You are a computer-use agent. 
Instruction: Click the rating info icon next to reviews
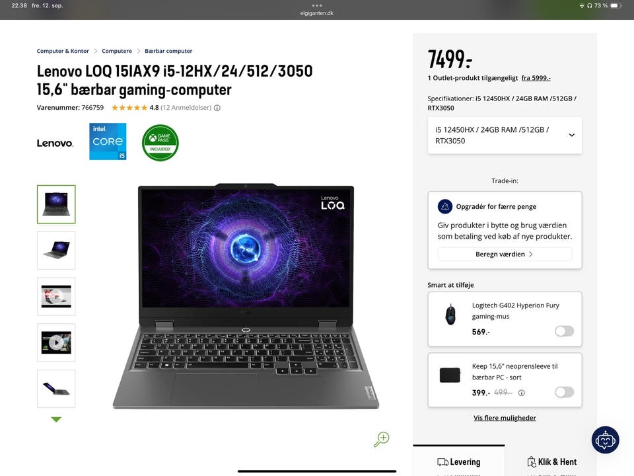tap(217, 108)
